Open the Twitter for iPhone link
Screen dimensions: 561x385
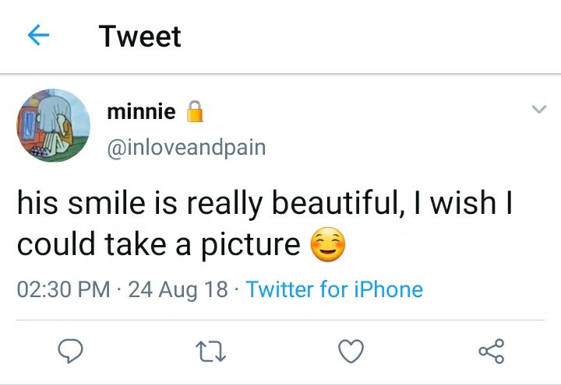[x=334, y=289]
